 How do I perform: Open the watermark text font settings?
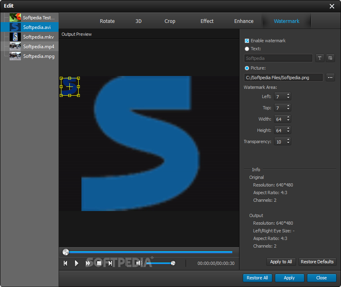point(320,58)
